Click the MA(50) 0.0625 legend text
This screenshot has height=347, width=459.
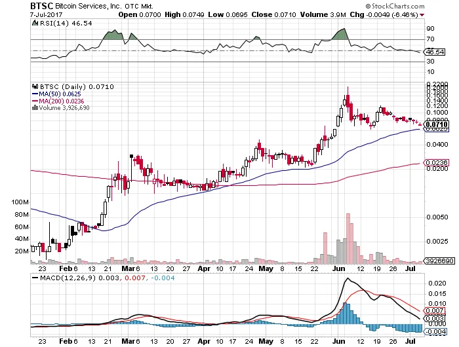click(x=60, y=94)
